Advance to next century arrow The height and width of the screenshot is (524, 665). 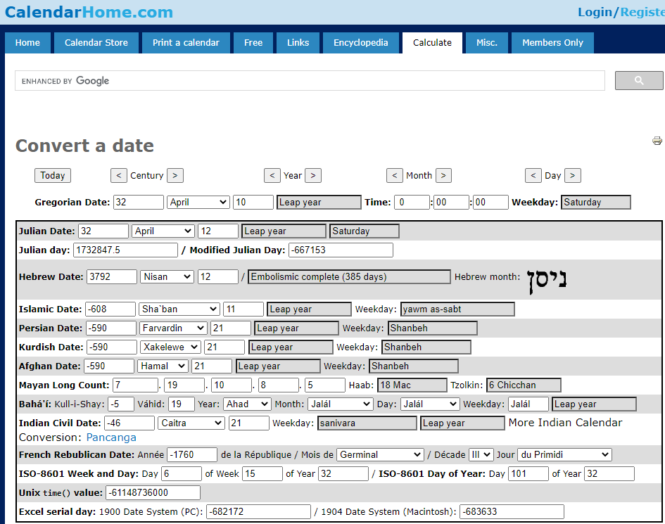[175, 176]
